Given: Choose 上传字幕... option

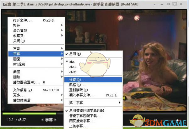Looking at the screenshot, I should (x=93, y=126).
